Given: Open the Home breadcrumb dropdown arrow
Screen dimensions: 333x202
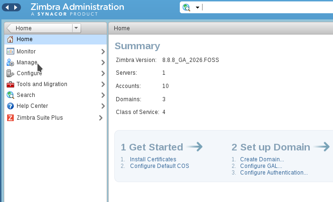Looking at the screenshot, I should click(76, 28).
